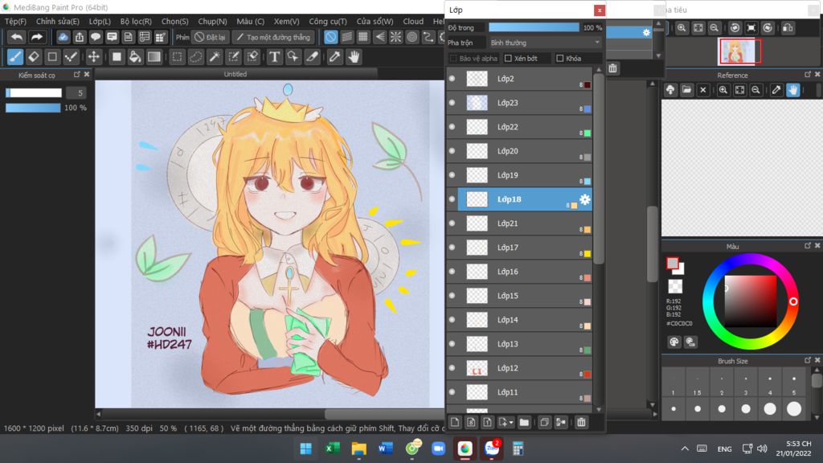Open the Cloud menu
Screen dimensions: 823x463
(x=413, y=22)
